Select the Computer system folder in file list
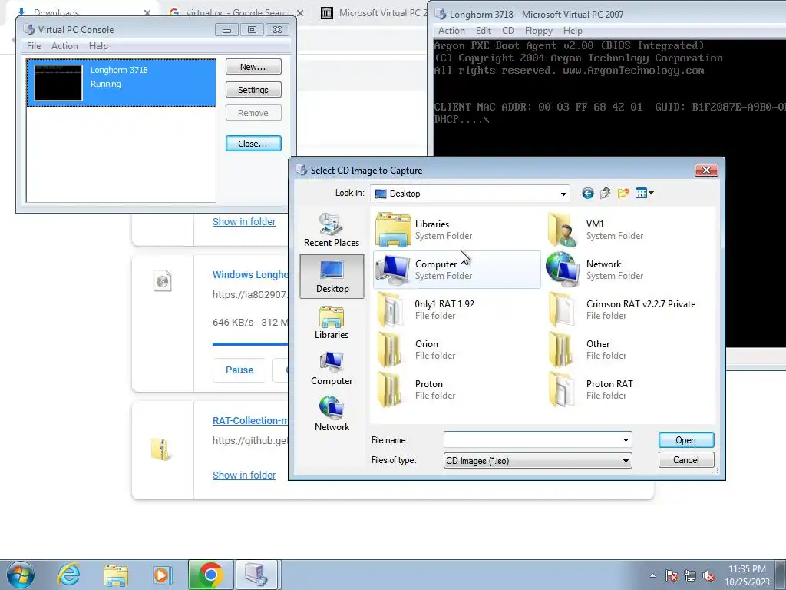The image size is (786, 590). coord(456,270)
